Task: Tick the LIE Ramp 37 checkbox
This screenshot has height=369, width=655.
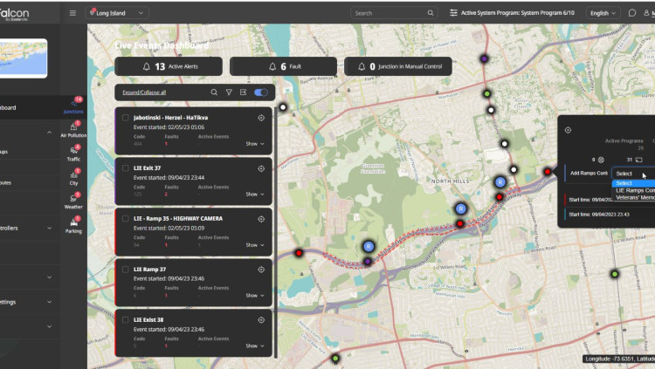Action: (126, 270)
